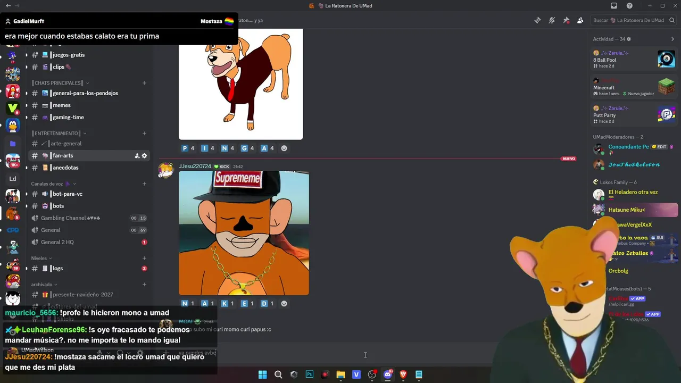
Task: Open the Putt Party activity card
Action: (634, 114)
